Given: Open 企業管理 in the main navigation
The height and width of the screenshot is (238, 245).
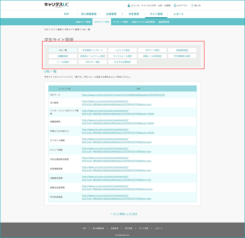Looking at the screenshot, I should pyautogui.click(x=111, y=14).
